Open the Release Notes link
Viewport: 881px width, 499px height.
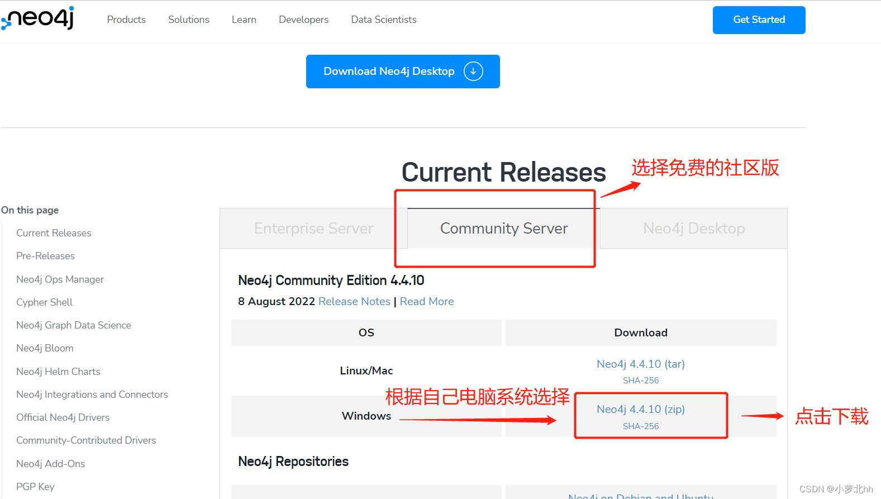coord(354,302)
